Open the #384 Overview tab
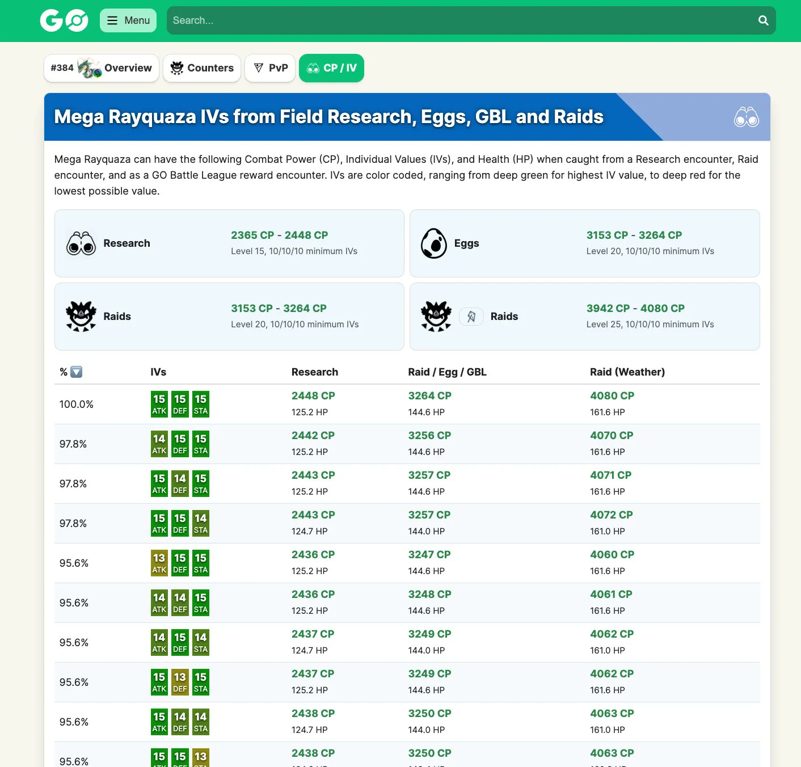This screenshot has width=801, height=767. 102,68
